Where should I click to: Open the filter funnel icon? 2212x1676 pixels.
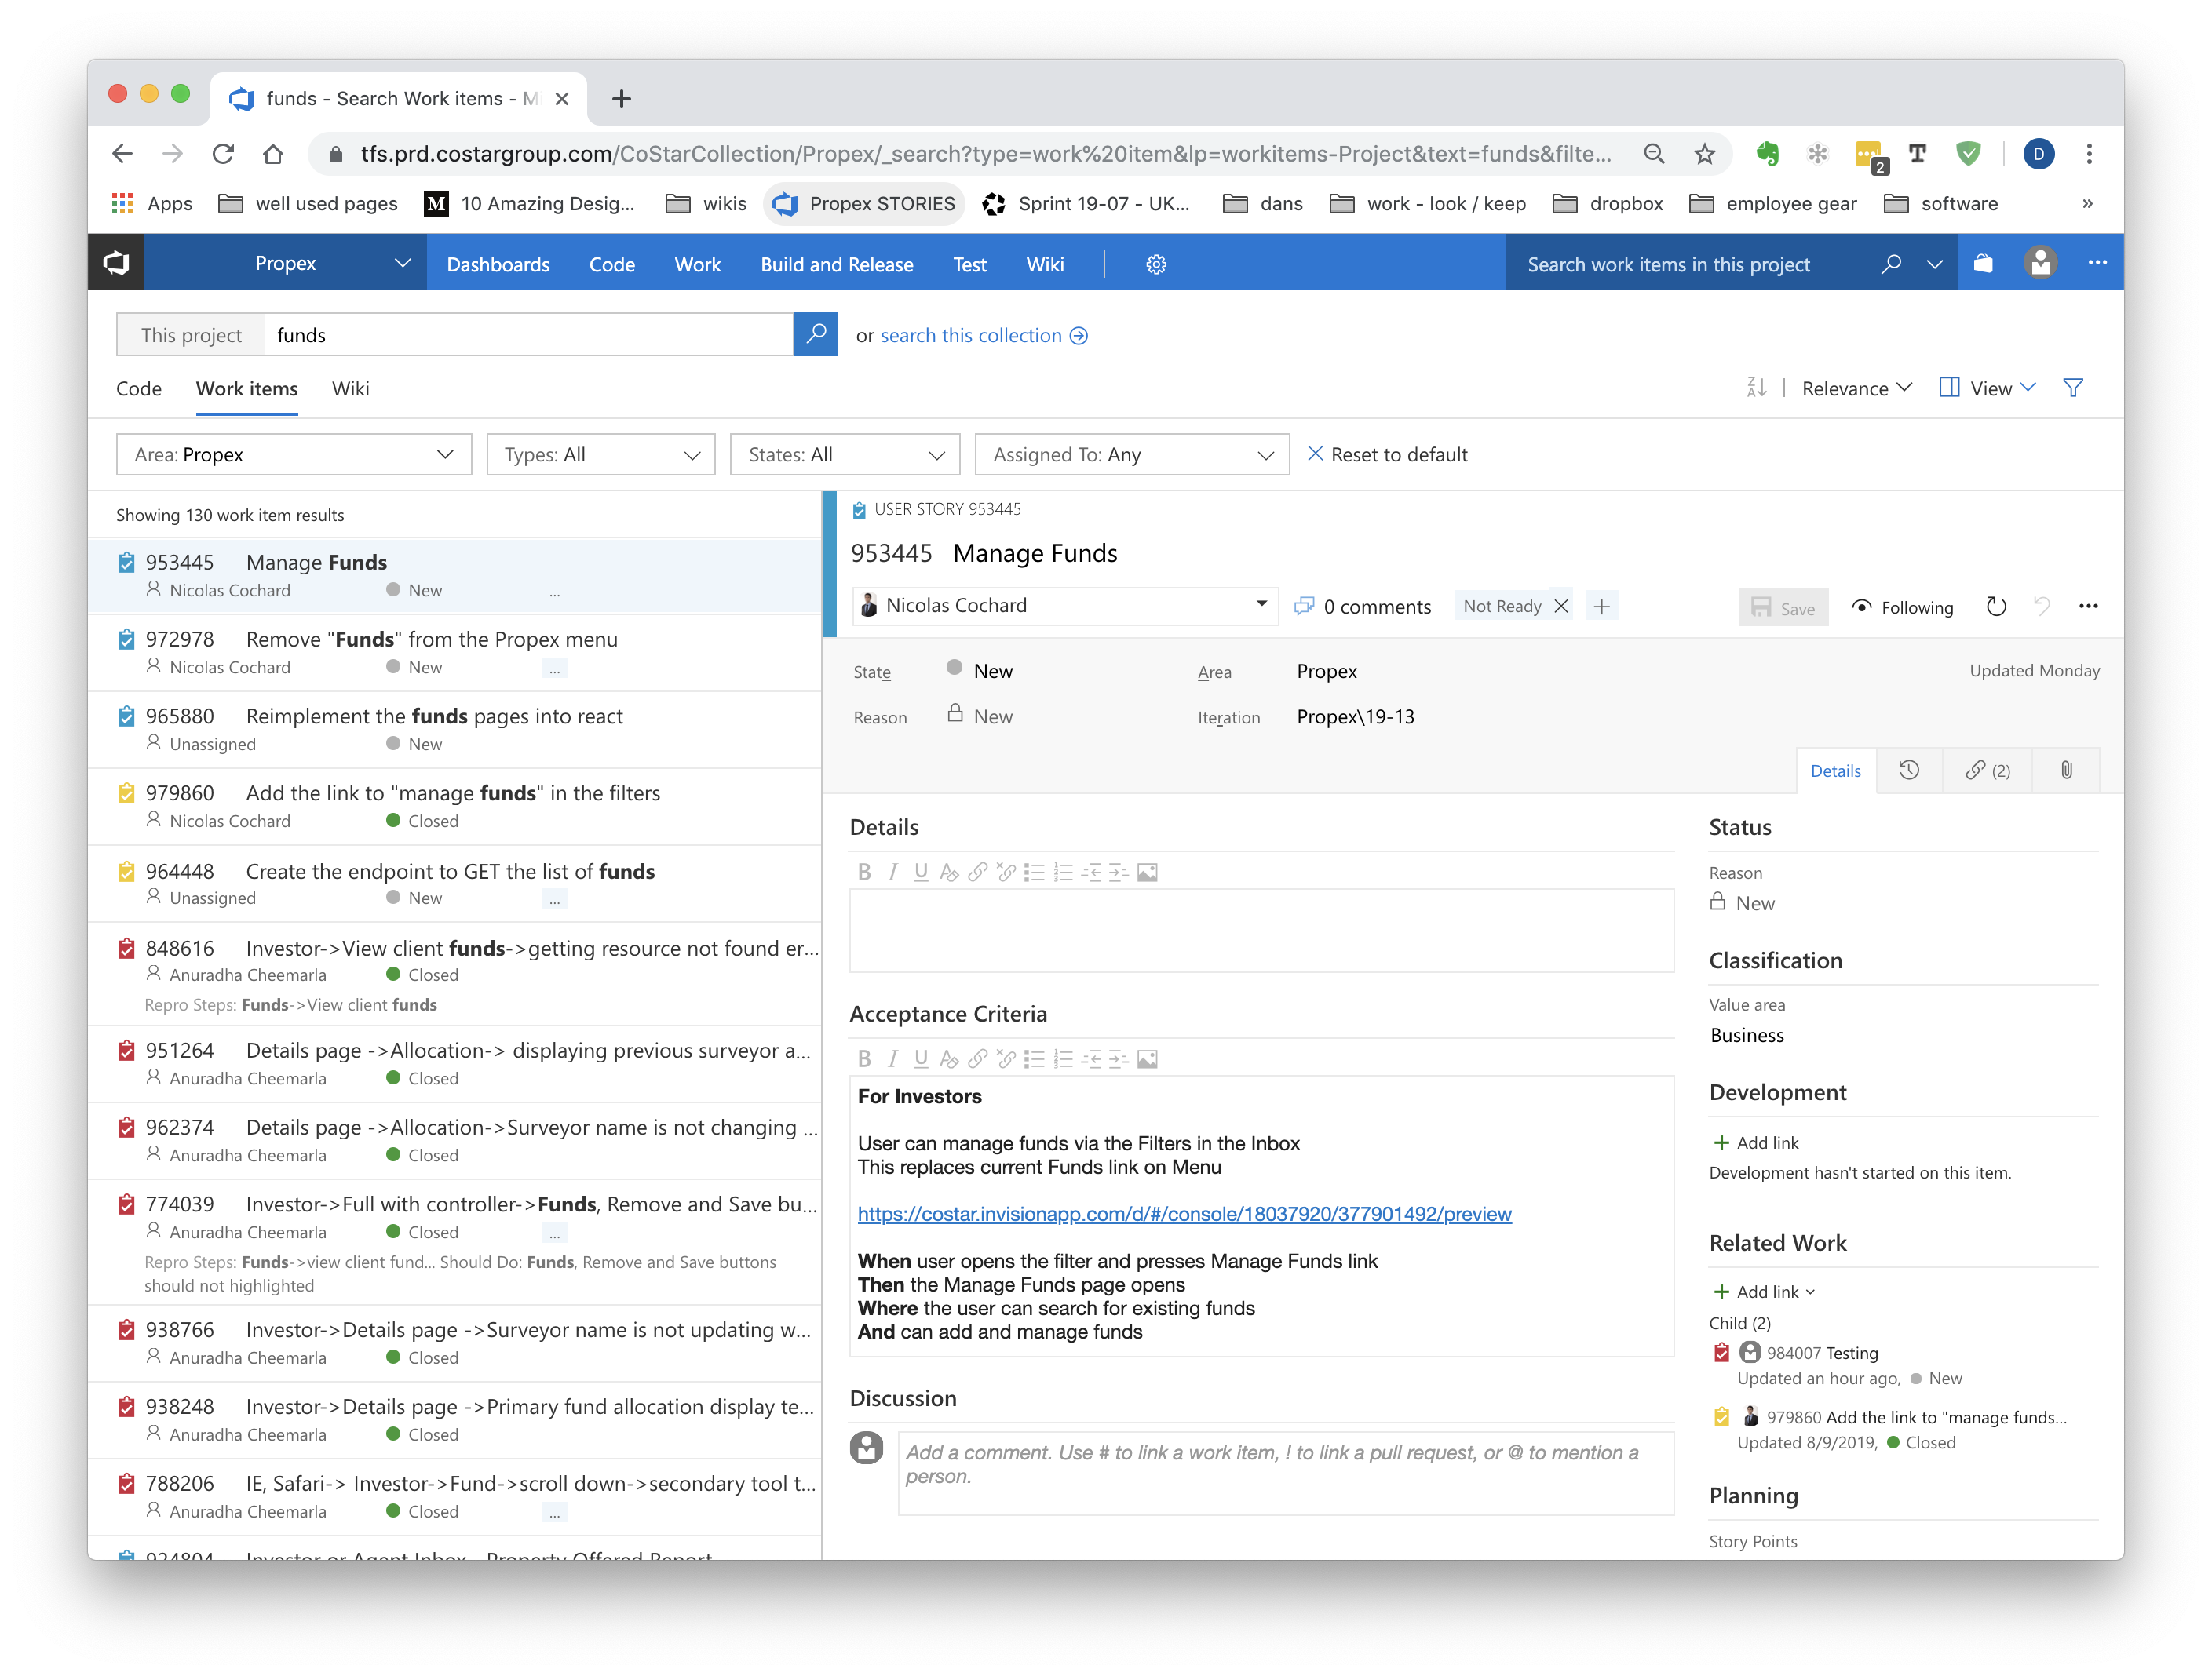click(x=2073, y=388)
